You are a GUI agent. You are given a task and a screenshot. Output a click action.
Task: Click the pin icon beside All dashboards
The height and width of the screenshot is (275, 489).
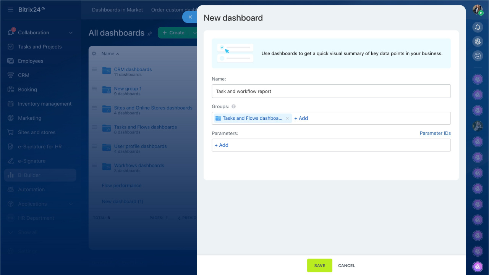click(150, 34)
